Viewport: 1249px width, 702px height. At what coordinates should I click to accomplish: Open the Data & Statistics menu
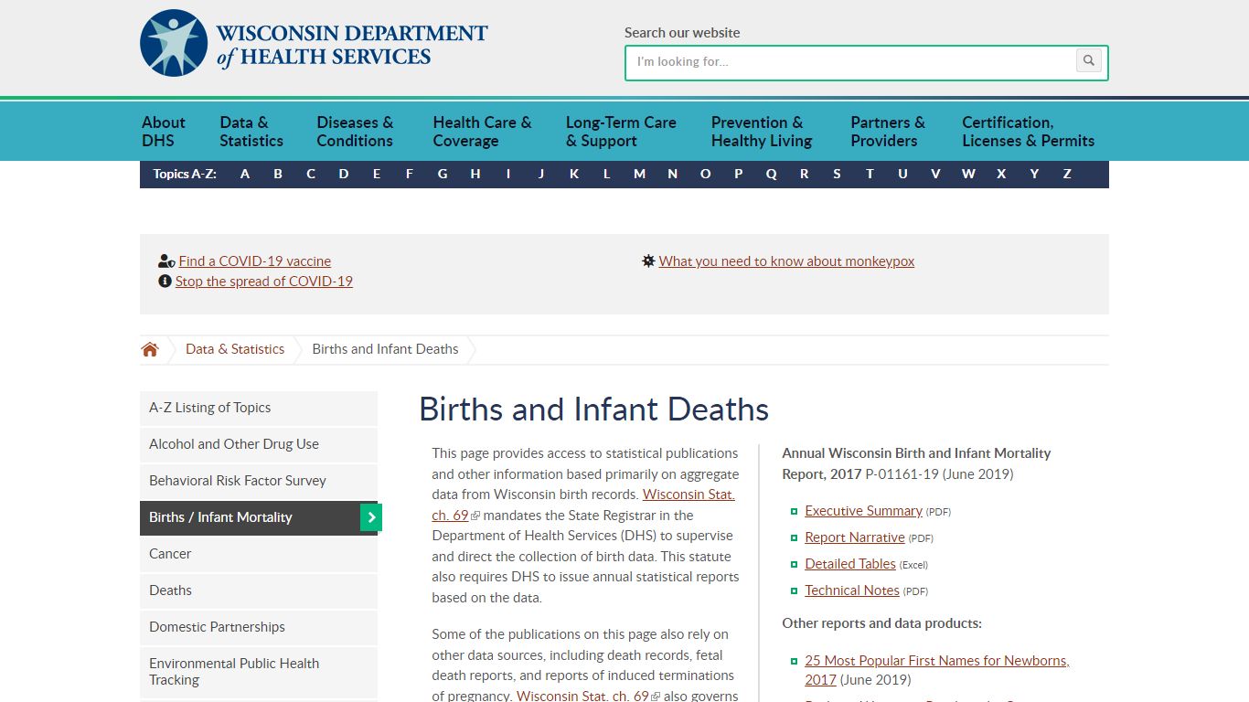251,132
